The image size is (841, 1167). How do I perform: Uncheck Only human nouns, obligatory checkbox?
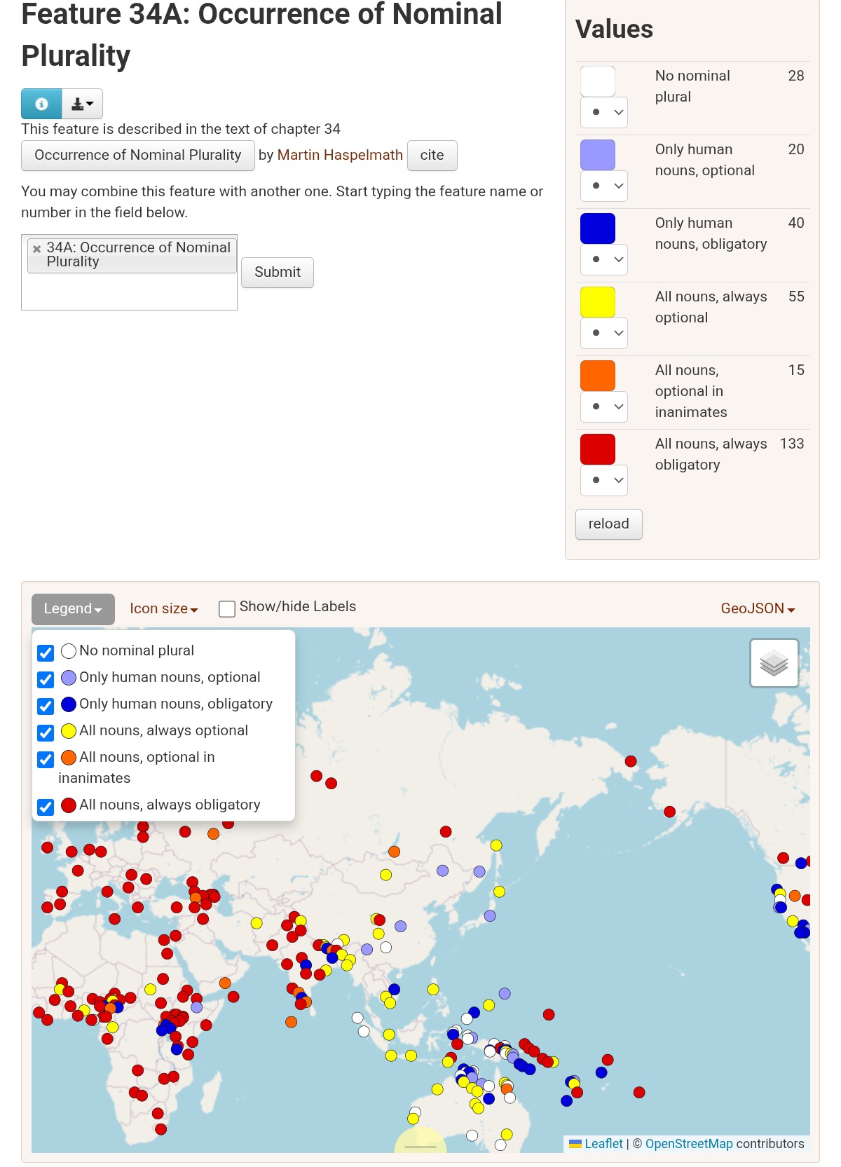pyautogui.click(x=46, y=707)
